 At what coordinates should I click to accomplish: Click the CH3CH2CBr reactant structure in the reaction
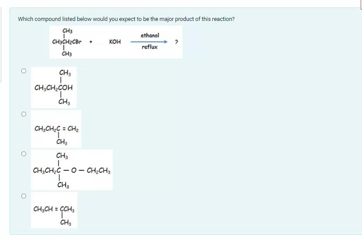pos(66,42)
